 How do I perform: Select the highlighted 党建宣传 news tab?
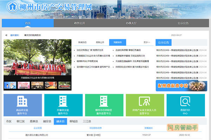[117, 42]
